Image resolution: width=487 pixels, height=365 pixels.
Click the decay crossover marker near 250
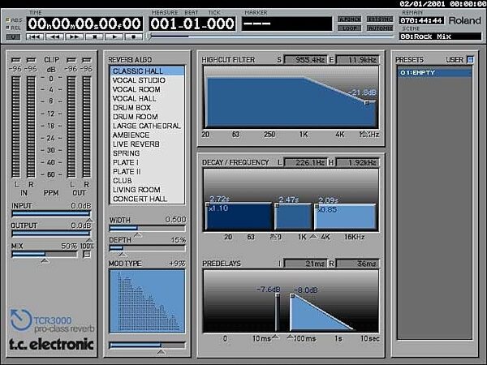click(x=275, y=237)
